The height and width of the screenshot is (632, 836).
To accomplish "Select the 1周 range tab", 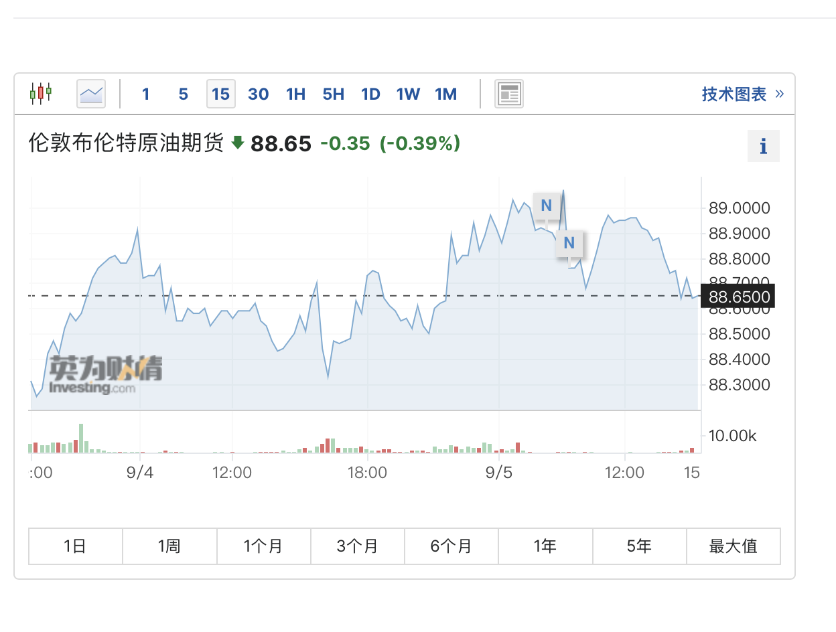I will 169,546.
